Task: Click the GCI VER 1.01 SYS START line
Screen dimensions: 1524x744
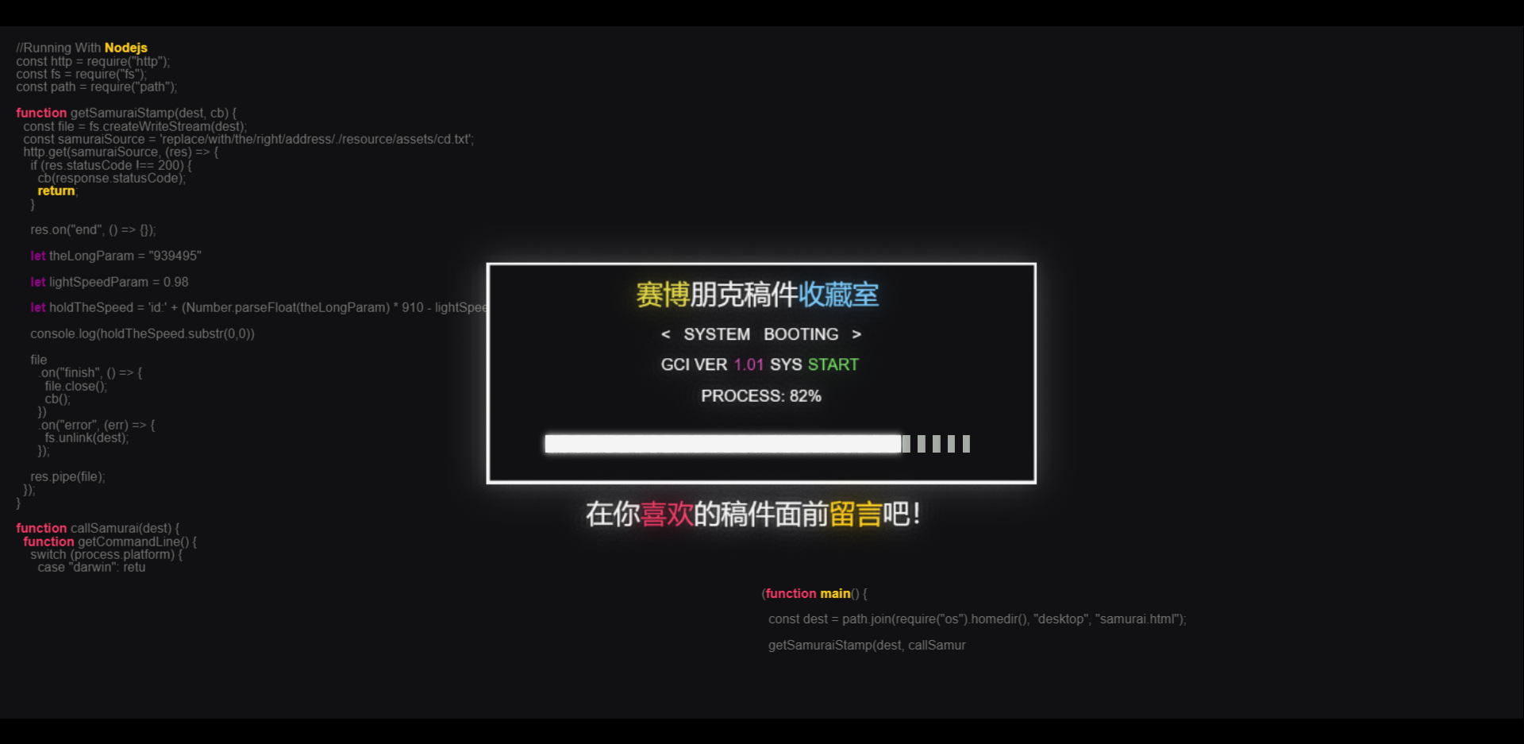Action: (760, 364)
